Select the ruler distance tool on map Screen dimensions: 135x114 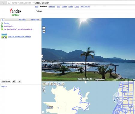tap(52, 84)
